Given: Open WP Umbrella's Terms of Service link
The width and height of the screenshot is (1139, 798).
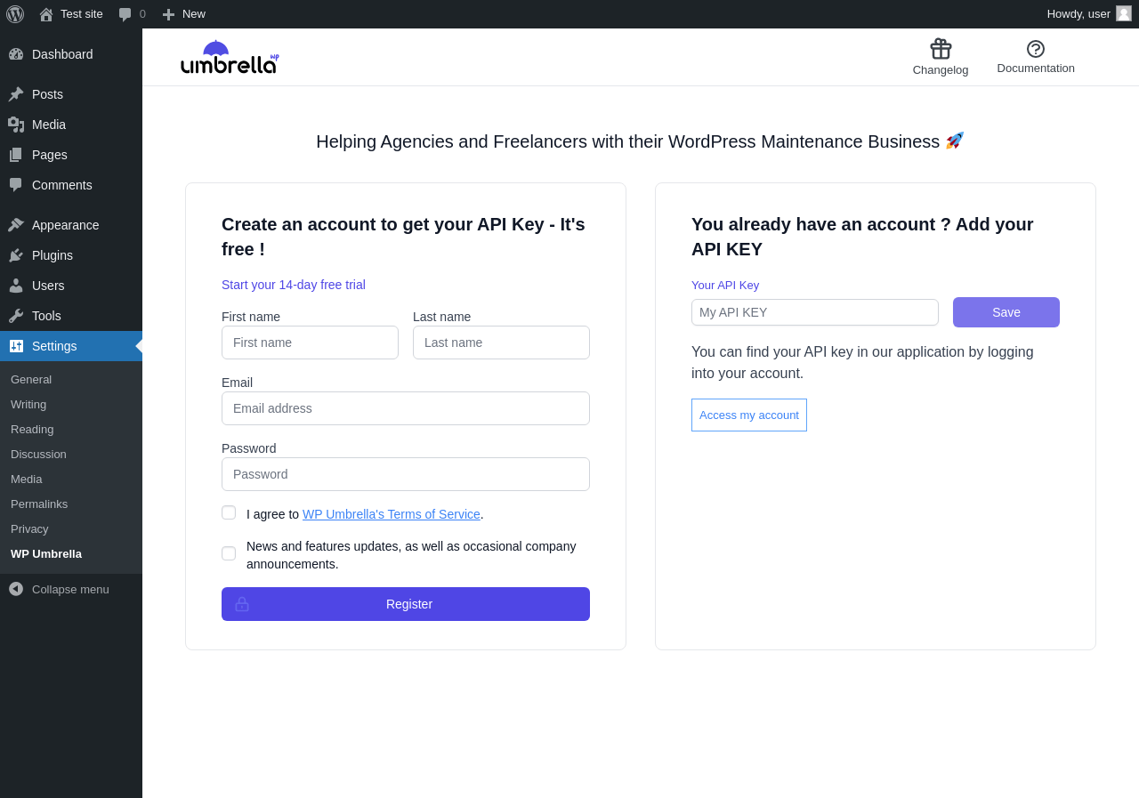Looking at the screenshot, I should click(x=392, y=514).
